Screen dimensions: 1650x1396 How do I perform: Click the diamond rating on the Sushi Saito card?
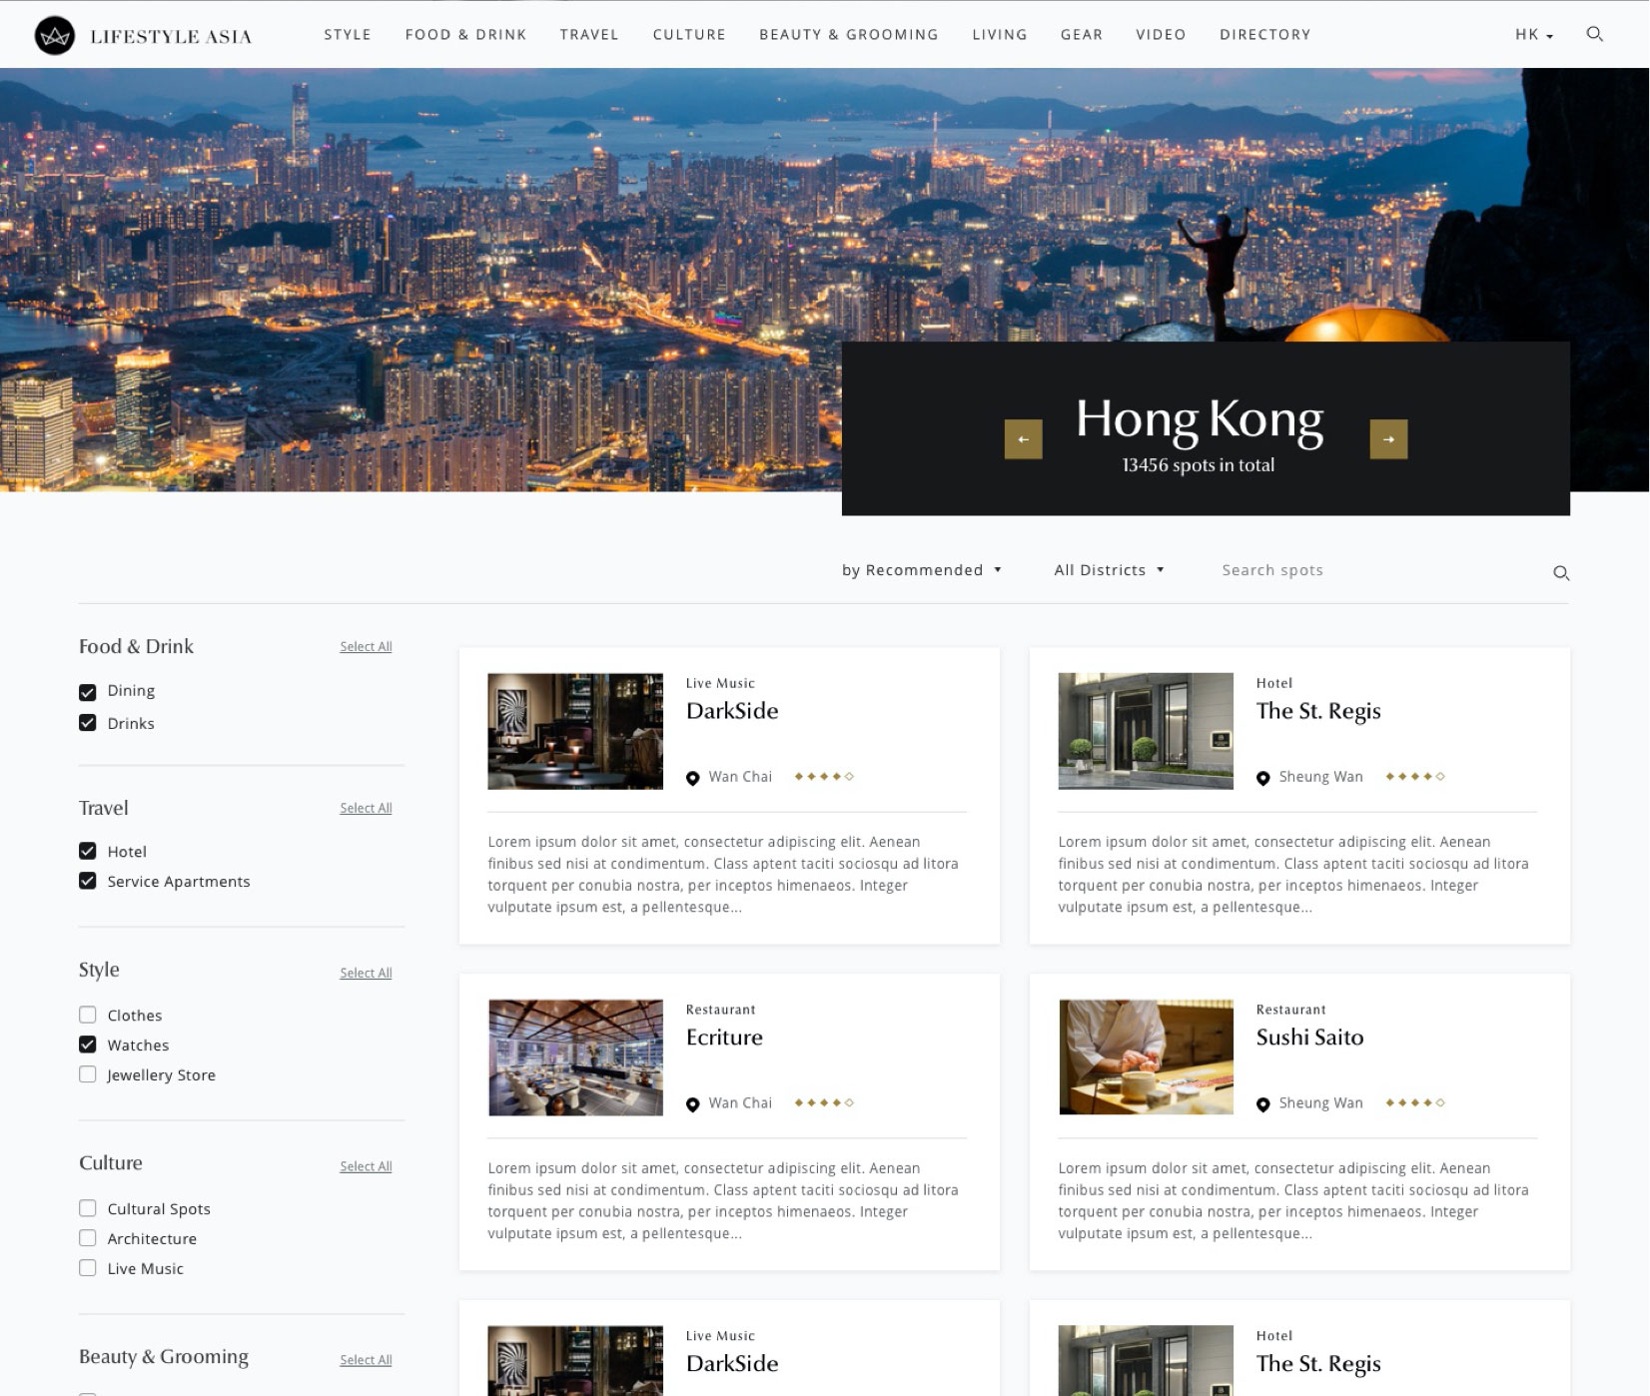[1415, 1103]
